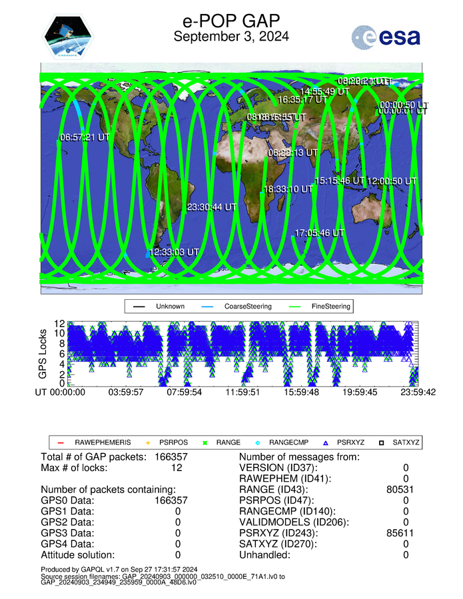Click the 12:33:03 UT map label
Screen dimensions: 463x599
(x=174, y=252)
